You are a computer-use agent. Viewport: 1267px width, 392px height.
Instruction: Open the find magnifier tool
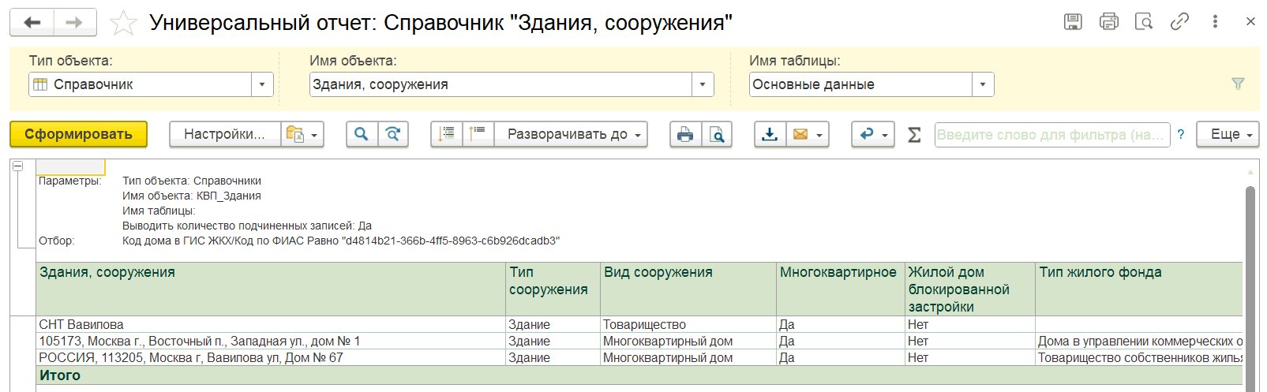click(x=362, y=134)
